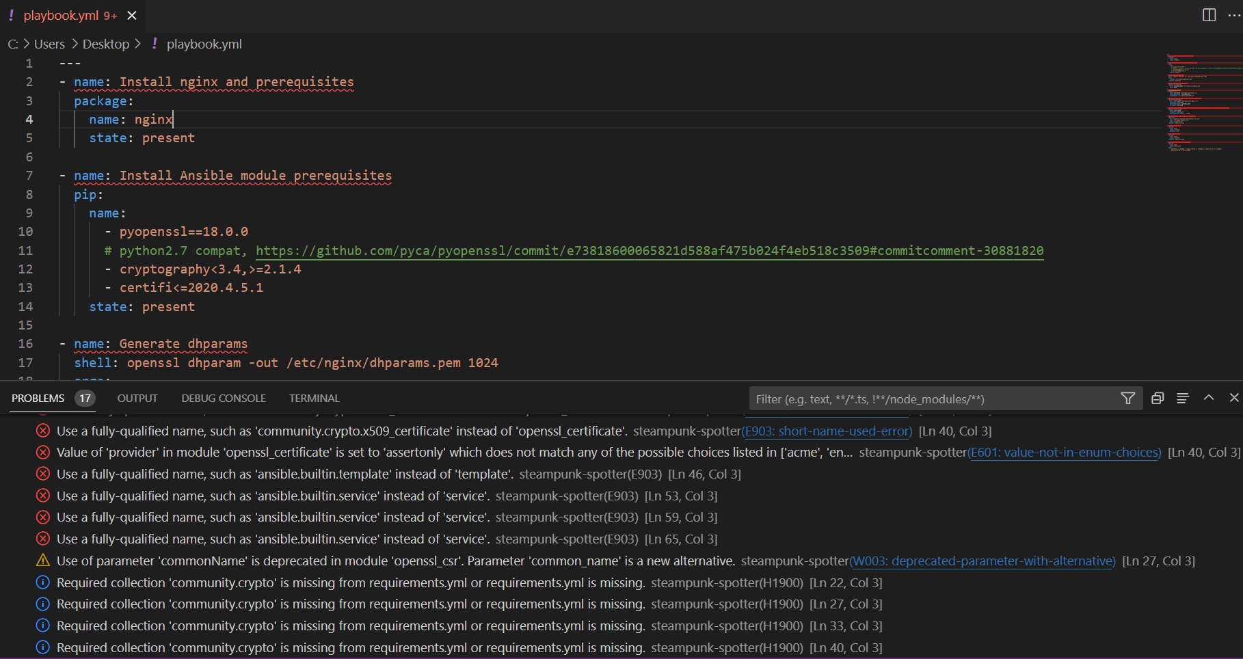Image resolution: width=1243 pixels, height=659 pixels.
Task: Close the bottom panel
Action: (x=1233, y=398)
